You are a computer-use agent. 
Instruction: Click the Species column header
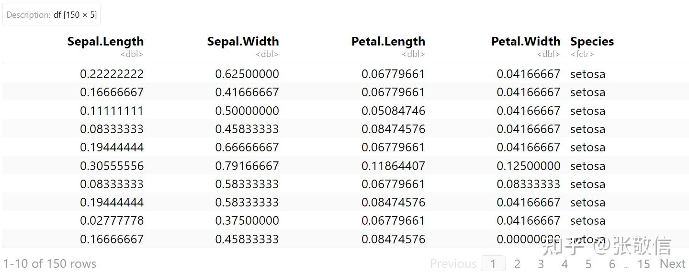(x=592, y=42)
